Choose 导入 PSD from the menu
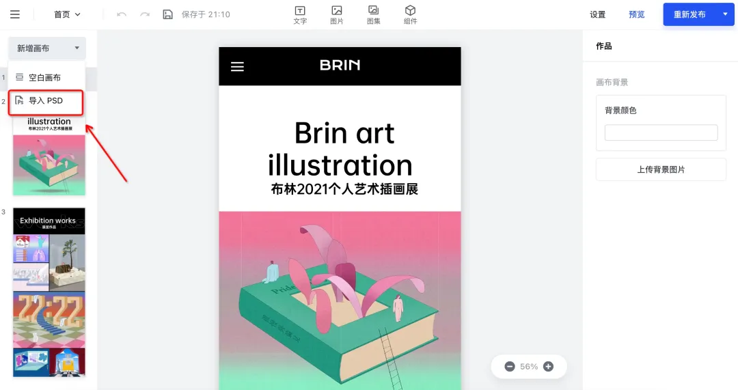The width and height of the screenshot is (738, 390). [46, 100]
